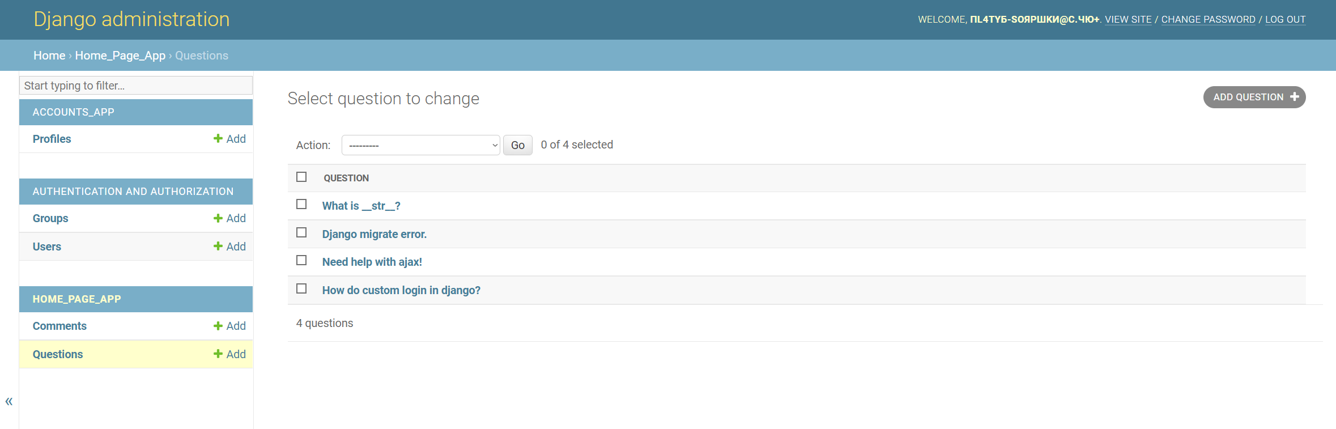
Task: Open Profiles in the sidebar
Action: pyautogui.click(x=52, y=139)
